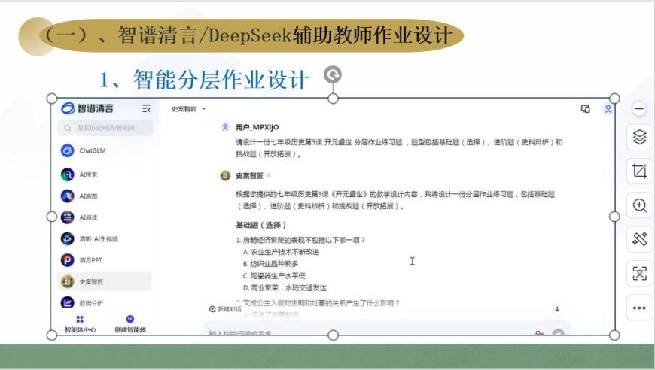Click the bottom-center selection handle of the image

(333, 335)
